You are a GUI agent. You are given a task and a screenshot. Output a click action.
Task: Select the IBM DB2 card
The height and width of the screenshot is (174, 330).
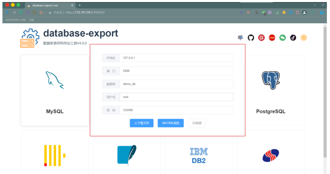[x=199, y=152]
